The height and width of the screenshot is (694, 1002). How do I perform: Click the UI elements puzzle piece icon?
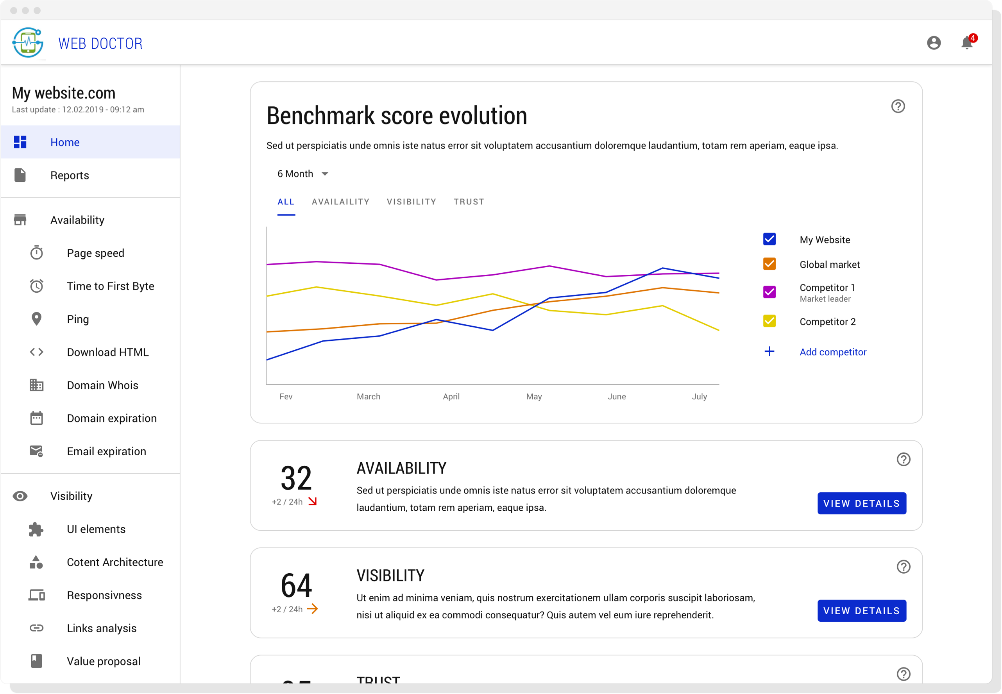click(36, 529)
